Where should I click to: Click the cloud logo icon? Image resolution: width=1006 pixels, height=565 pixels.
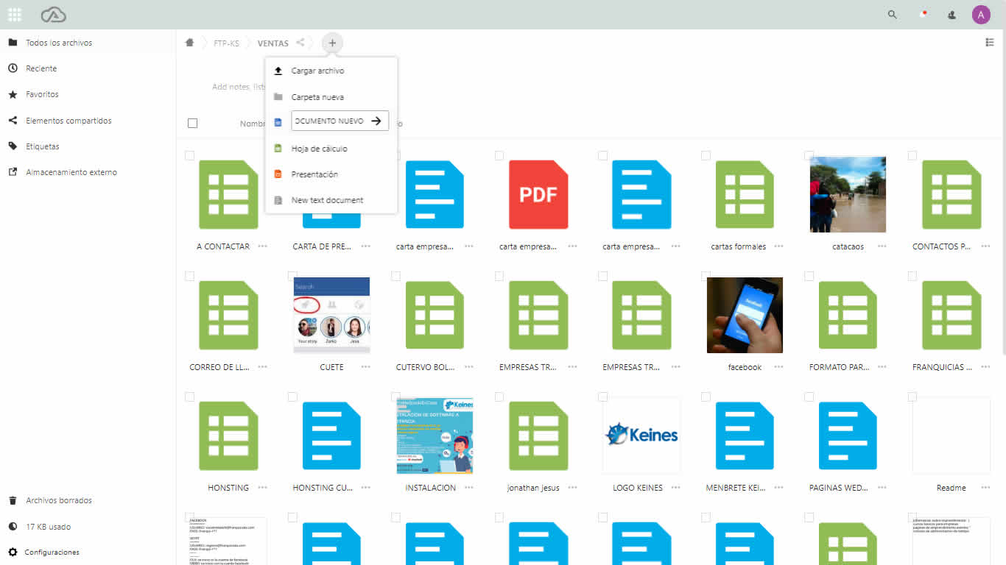tap(54, 14)
